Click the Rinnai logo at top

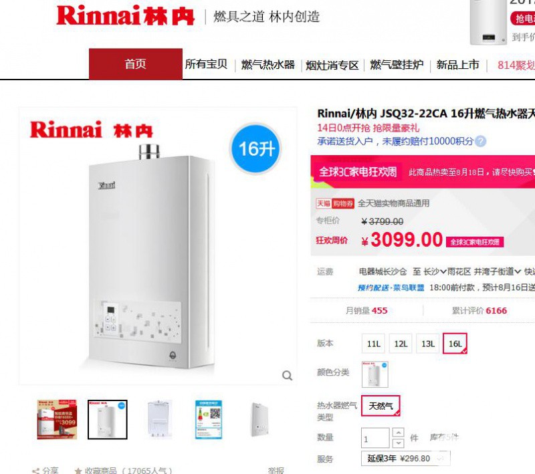click(125, 15)
